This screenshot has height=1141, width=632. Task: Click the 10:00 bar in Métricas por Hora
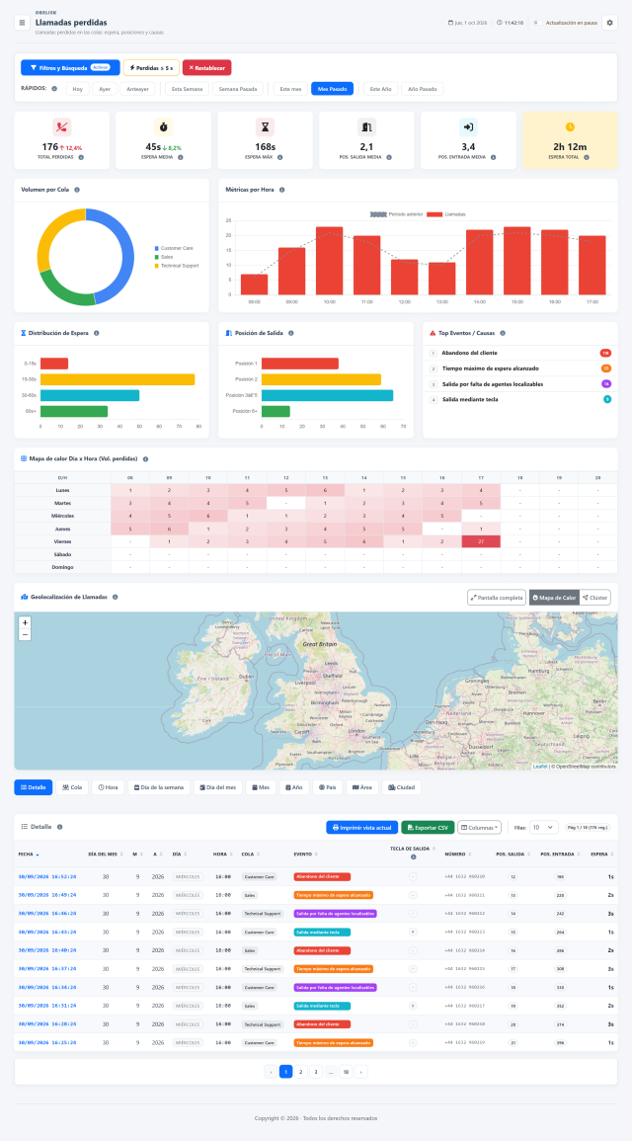[x=329, y=261]
